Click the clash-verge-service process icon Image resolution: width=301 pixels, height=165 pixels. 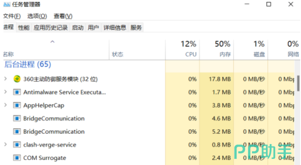click(x=17, y=145)
